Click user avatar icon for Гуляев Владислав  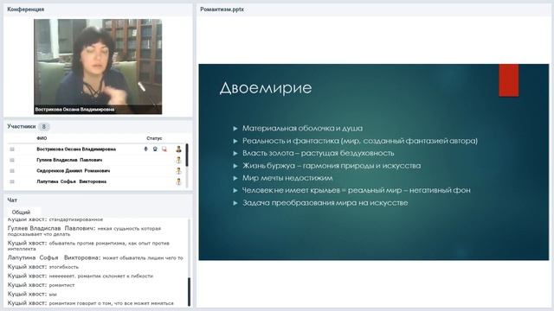[179, 160]
